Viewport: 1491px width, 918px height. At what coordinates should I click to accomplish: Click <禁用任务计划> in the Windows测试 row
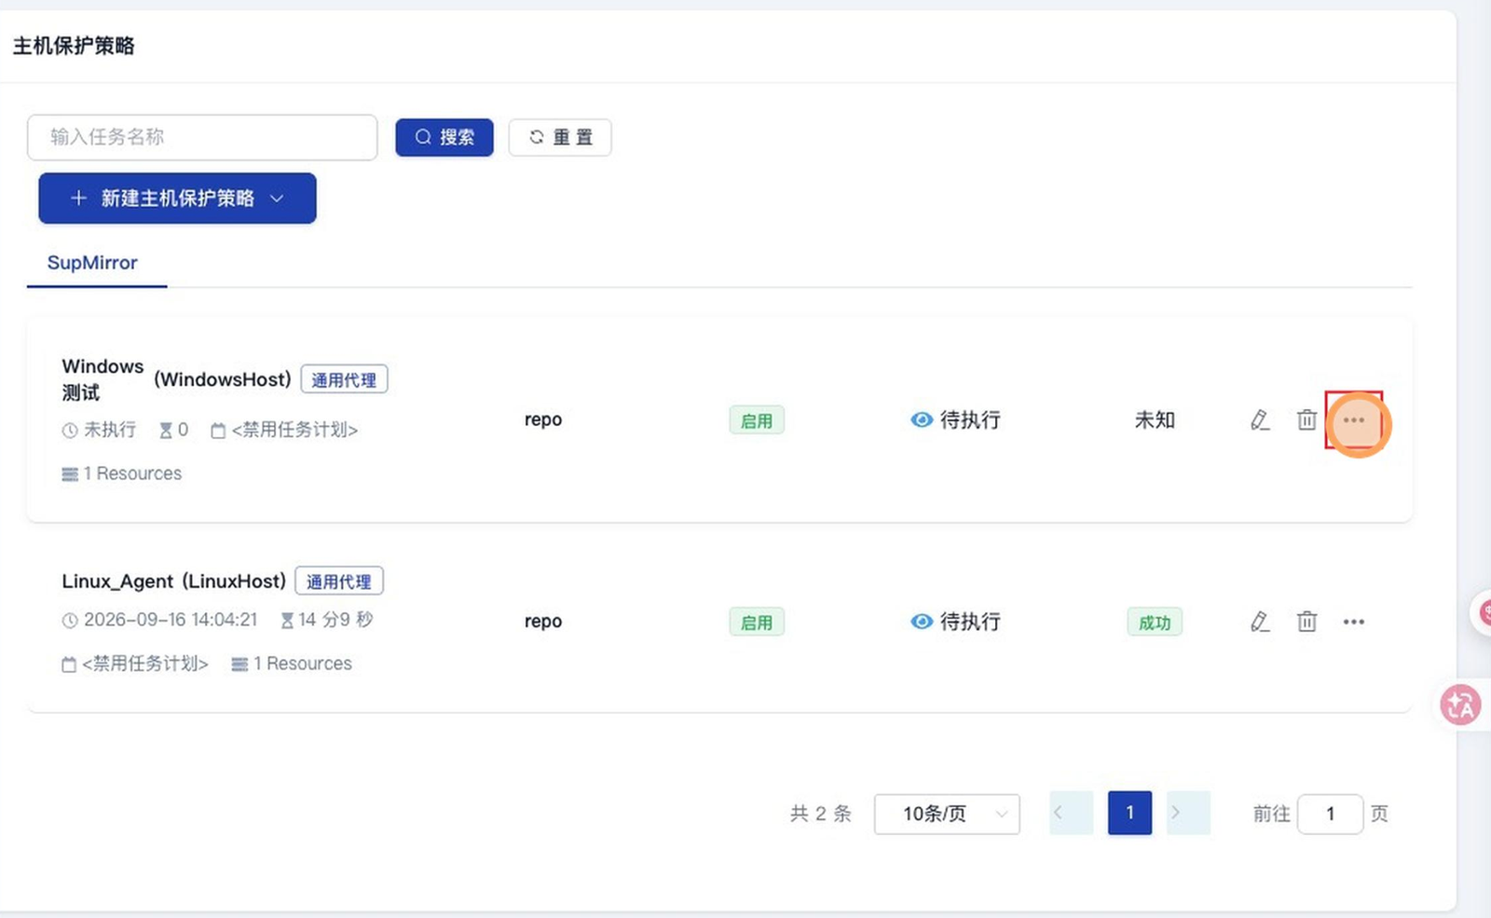tap(294, 430)
